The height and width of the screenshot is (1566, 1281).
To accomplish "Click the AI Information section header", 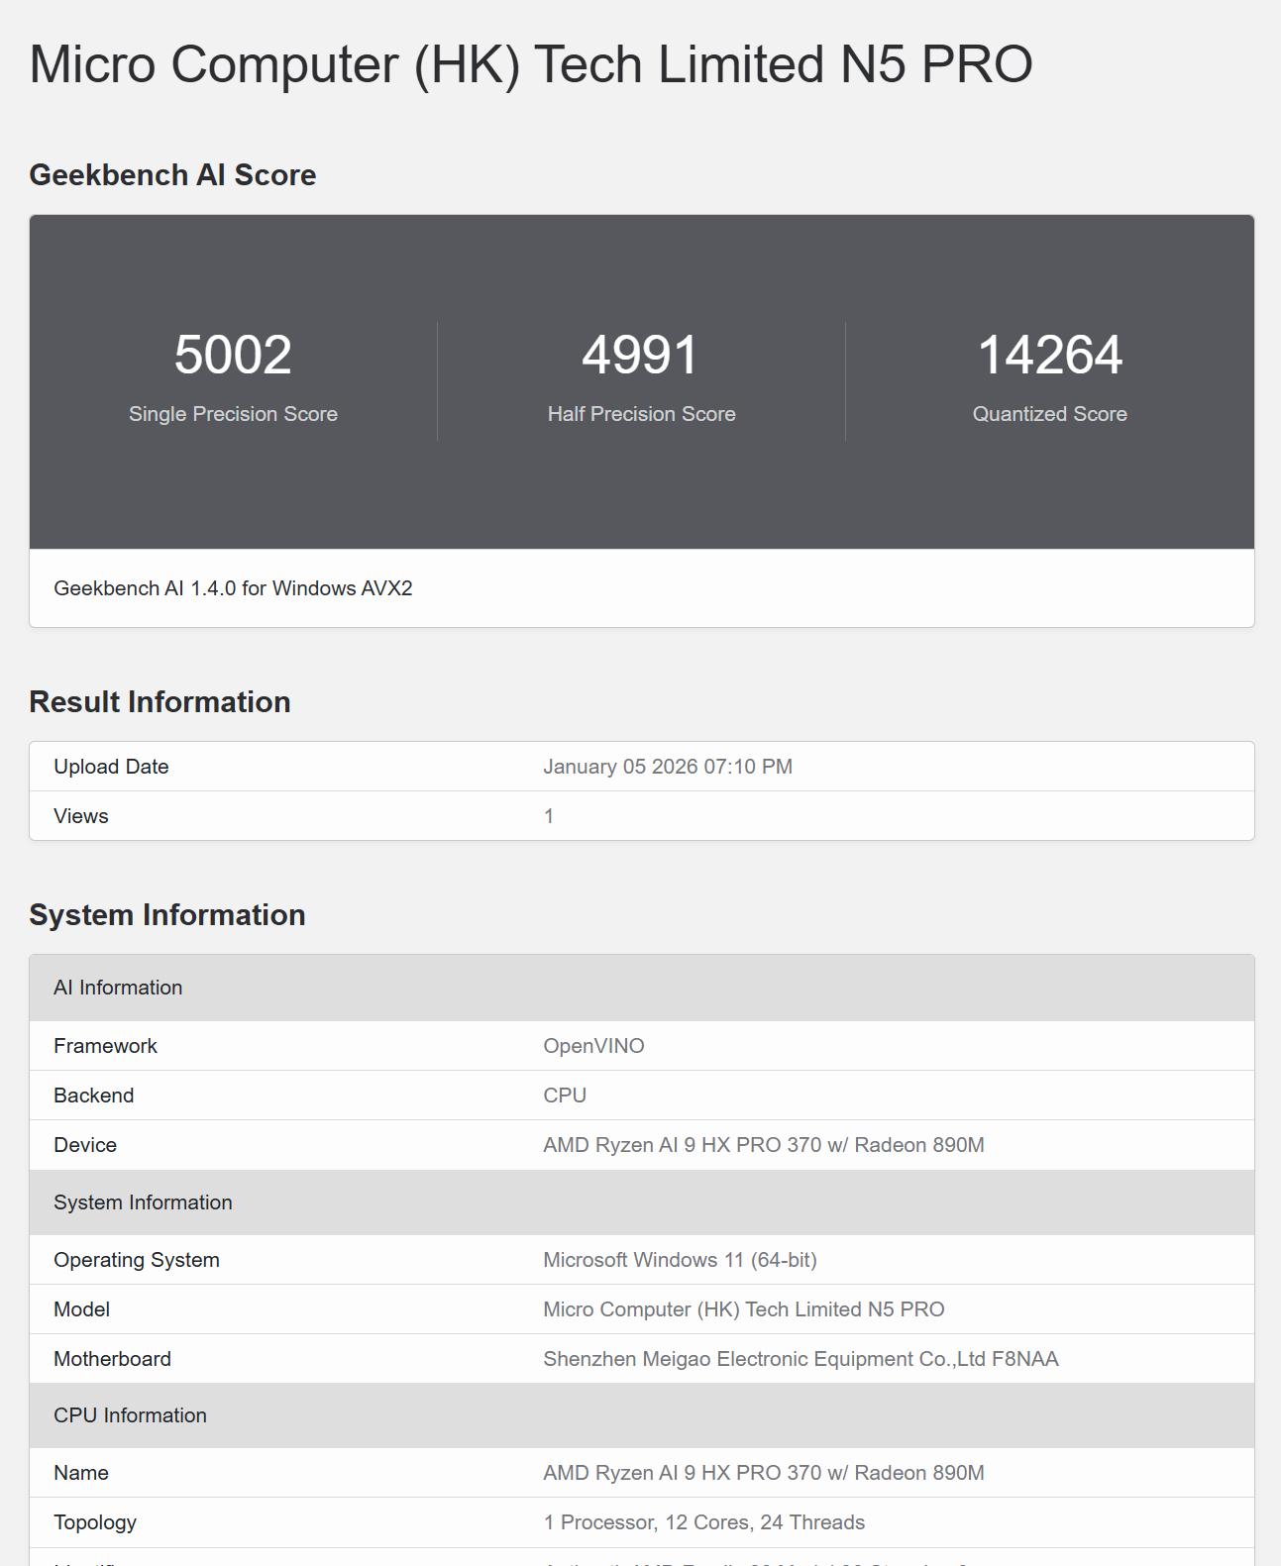I will pyautogui.click(x=642, y=988).
